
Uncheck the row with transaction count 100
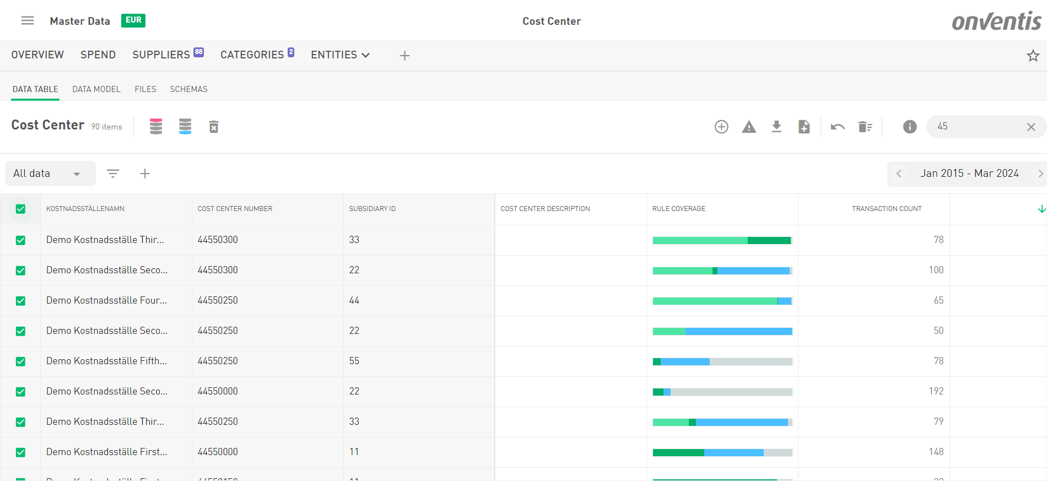(20, 271)
